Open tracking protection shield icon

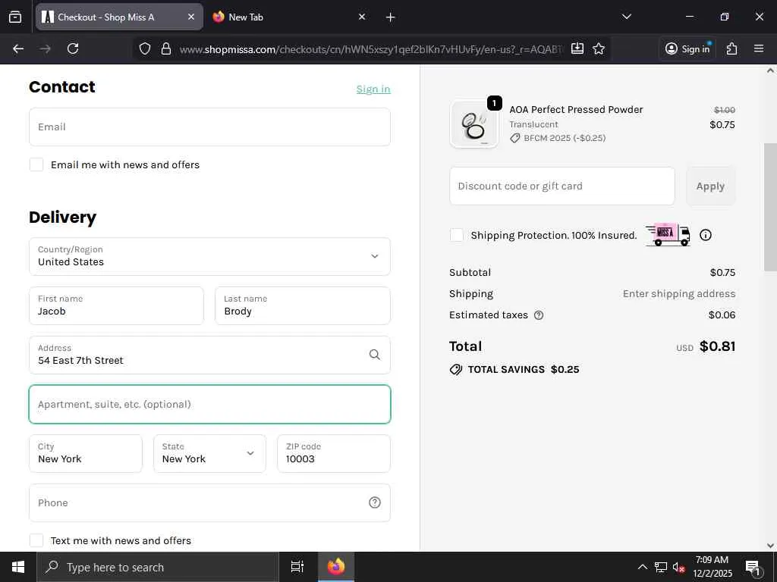pos(145,48)
